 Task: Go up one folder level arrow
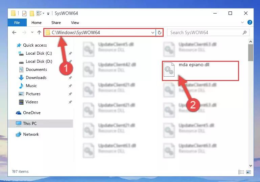tap(39, 32)
